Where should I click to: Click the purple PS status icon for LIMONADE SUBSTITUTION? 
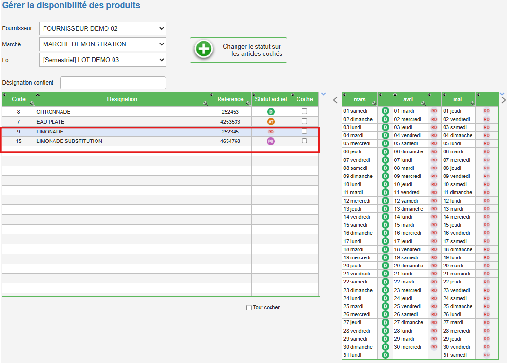[x=271, y=141]
